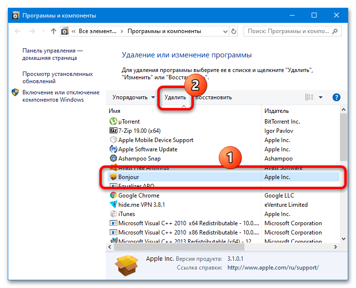Click the Bonjour package icon in list
This screenshot has width=356, height=288.
point(113,177)
